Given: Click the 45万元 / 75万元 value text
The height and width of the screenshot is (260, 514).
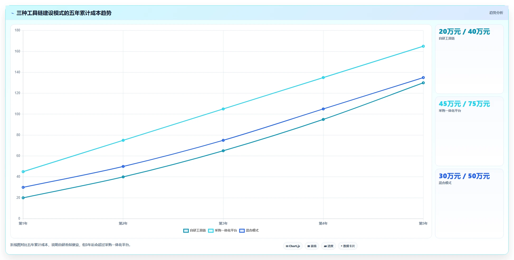Looking at the screenshot, I should coord(464,104).
